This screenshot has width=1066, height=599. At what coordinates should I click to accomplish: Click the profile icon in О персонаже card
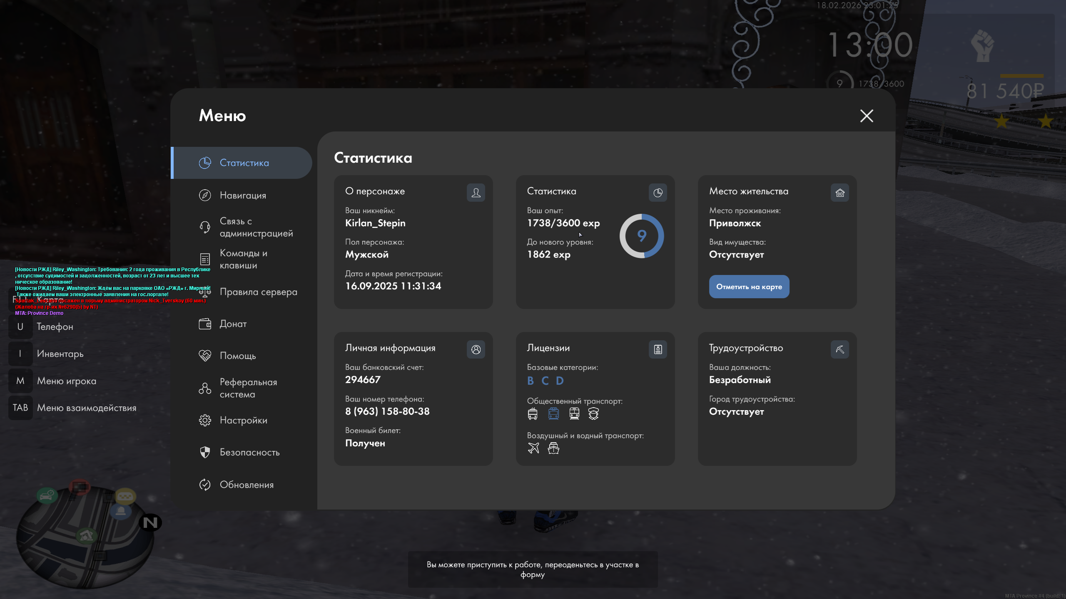point(476,193)
